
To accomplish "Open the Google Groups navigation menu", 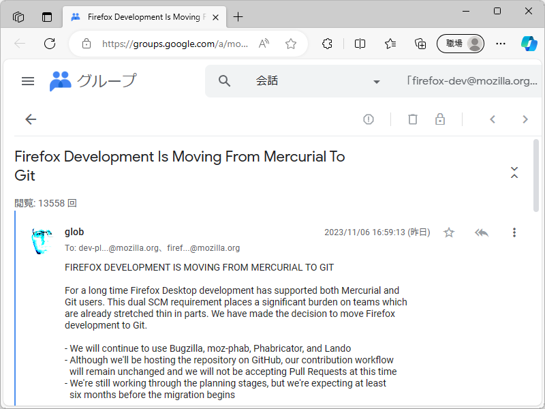I will click(x=27, y=80).
